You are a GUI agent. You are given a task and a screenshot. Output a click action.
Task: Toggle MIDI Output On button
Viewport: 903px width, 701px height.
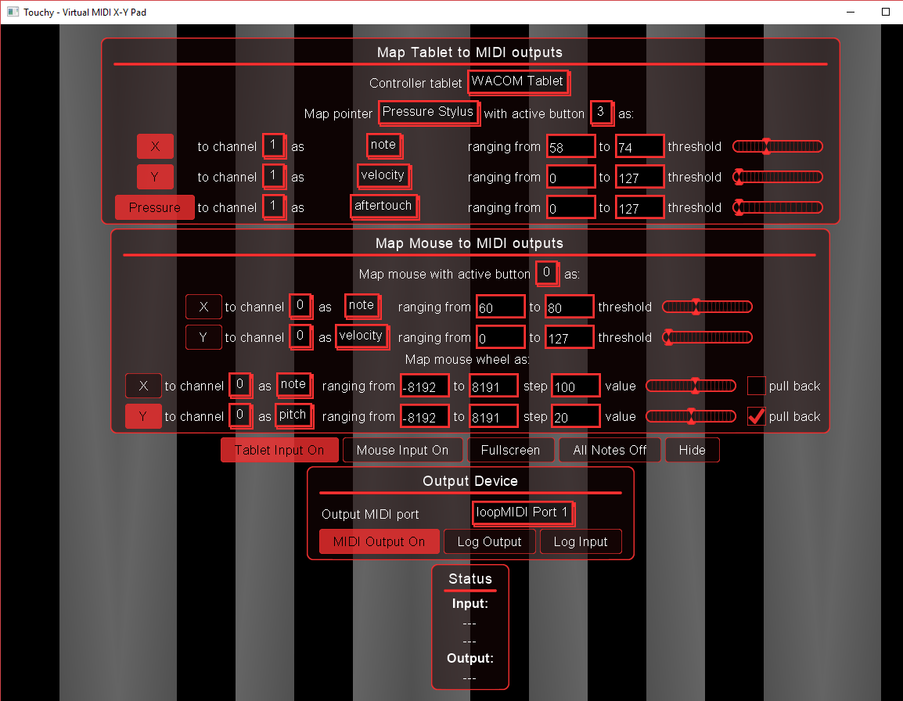click(379, 541)
